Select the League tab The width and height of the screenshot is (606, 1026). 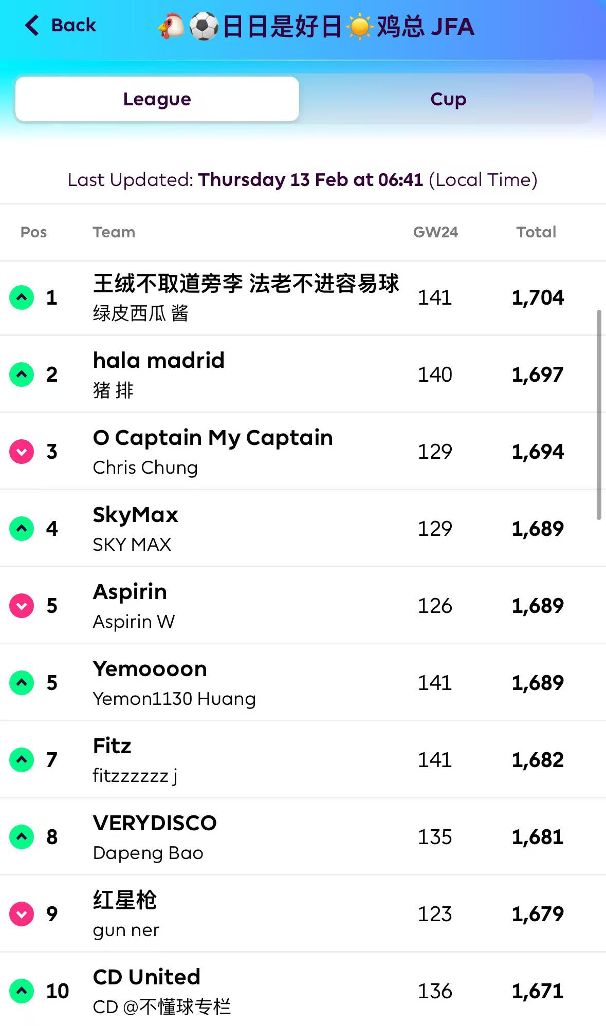157,99
